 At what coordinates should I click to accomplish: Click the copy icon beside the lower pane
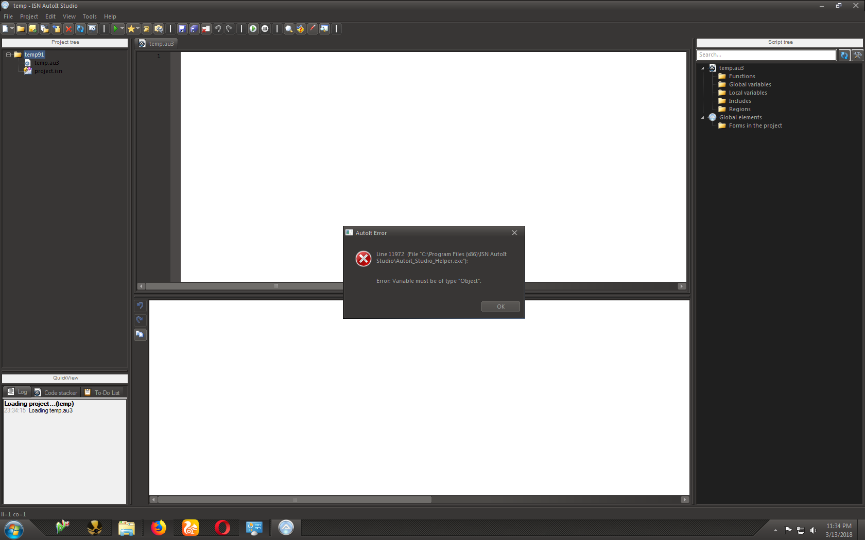tap(140, 334)
